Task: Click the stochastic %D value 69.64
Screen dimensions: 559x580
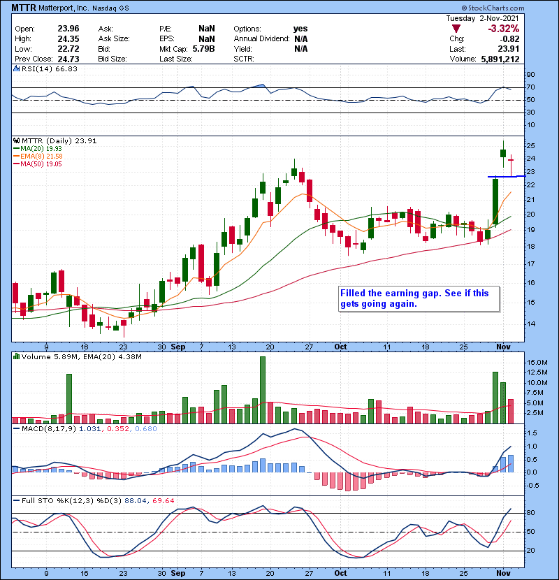Action: pyautogui.click(x=163, y=501)
